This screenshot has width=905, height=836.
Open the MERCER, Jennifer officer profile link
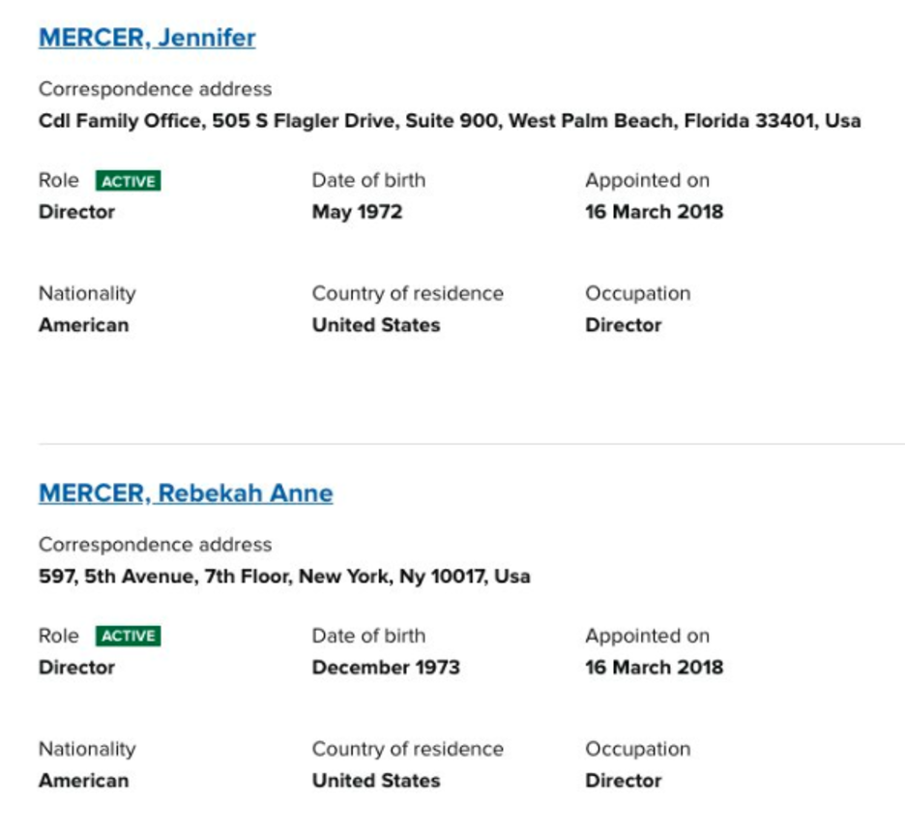[146, 37]
